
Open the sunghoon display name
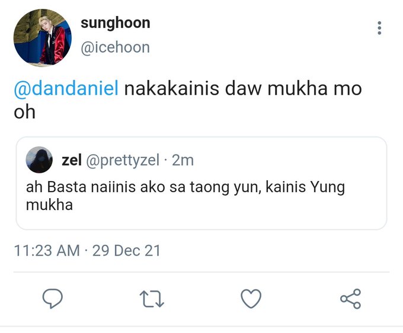click(115, 23)
